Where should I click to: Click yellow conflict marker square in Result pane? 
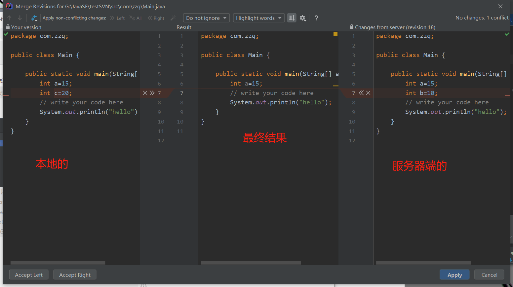pyautogui.click(x=335, y=34)
